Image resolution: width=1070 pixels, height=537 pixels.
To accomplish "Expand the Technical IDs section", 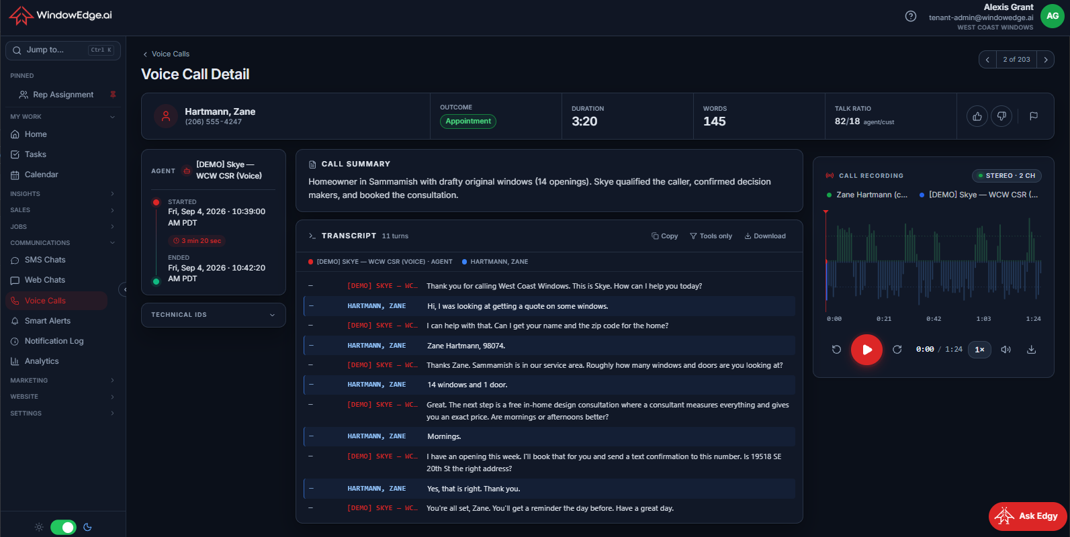I will pos(214,315).
